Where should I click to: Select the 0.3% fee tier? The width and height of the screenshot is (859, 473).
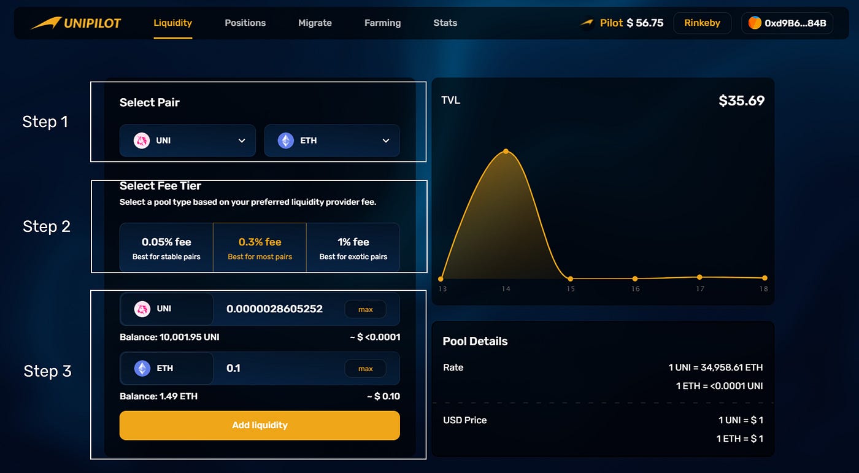260,248
